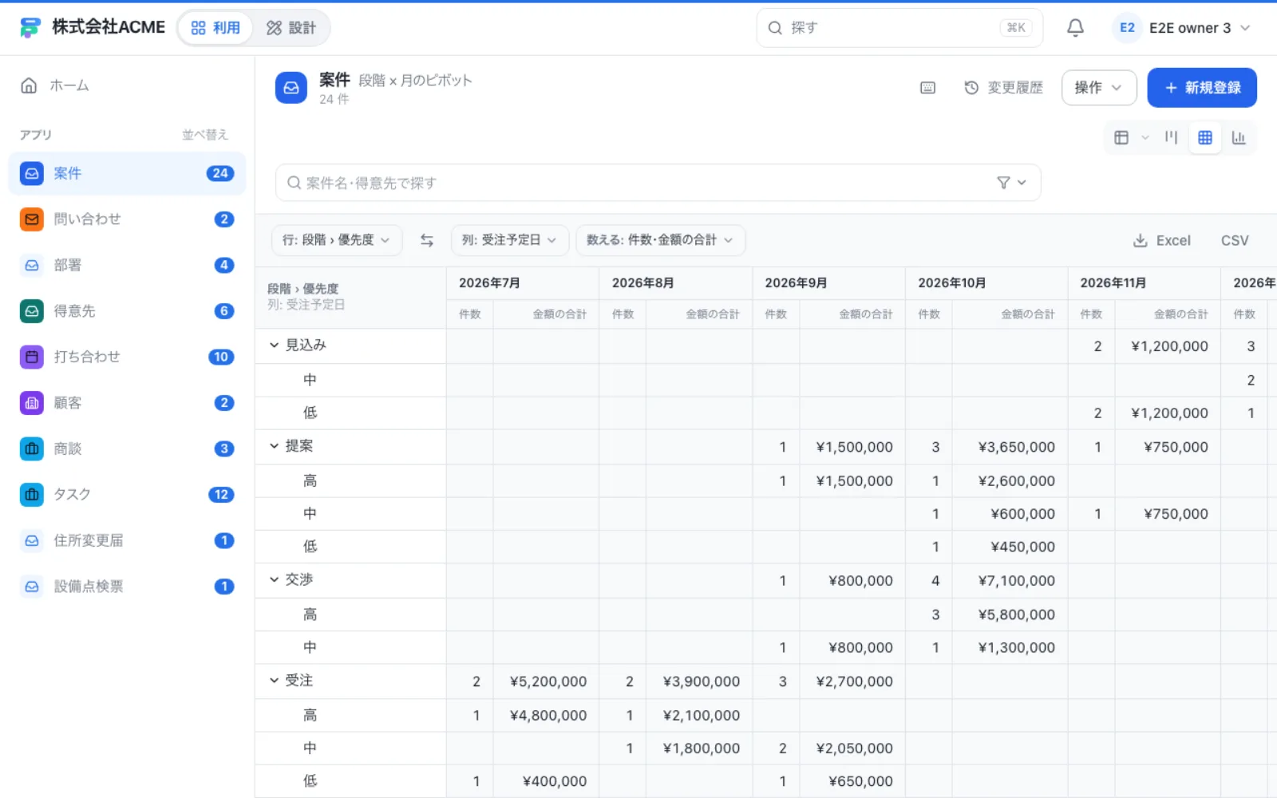Click the keyboard shortcuts icon
Screen dimensions: 1277x798
coord(927,88)
